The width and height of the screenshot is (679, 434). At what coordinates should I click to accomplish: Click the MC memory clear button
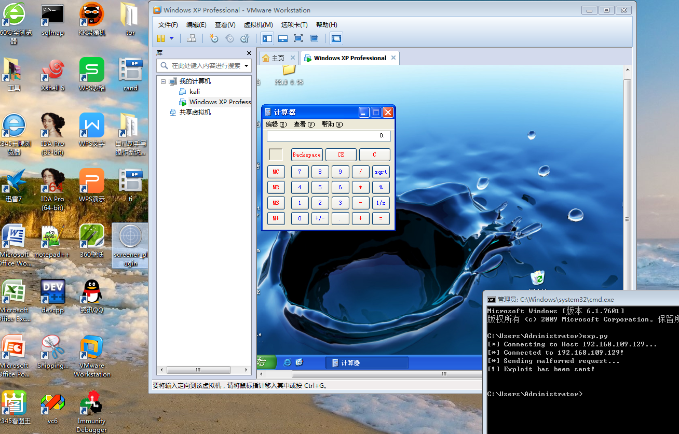(276, 172)
